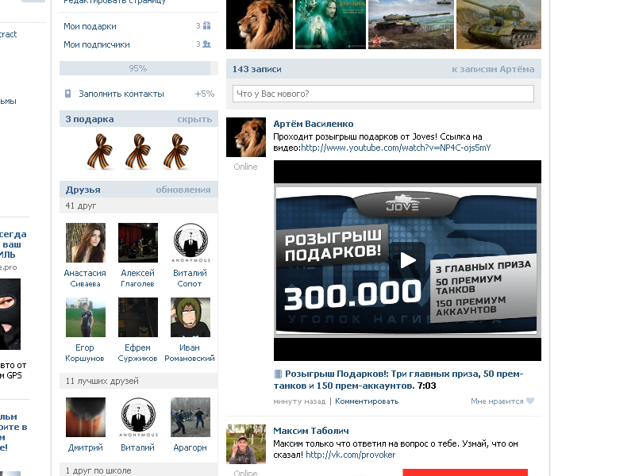Open Виталий's Anonymous avatar in best friends
The image size is (635, 476).
[137, 417]
